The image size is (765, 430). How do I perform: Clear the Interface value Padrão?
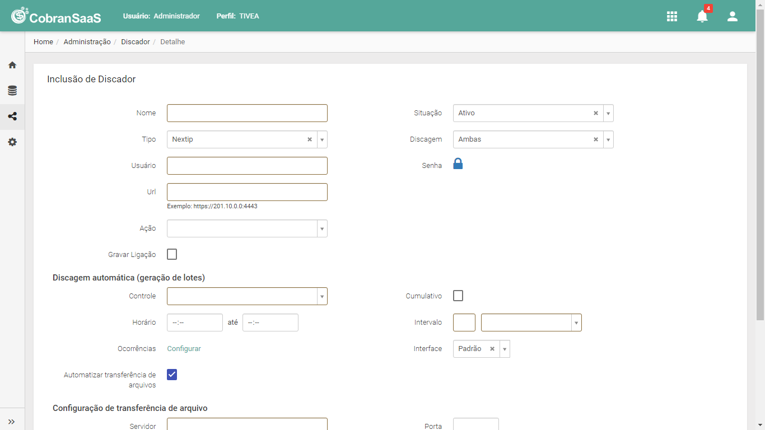492,349
